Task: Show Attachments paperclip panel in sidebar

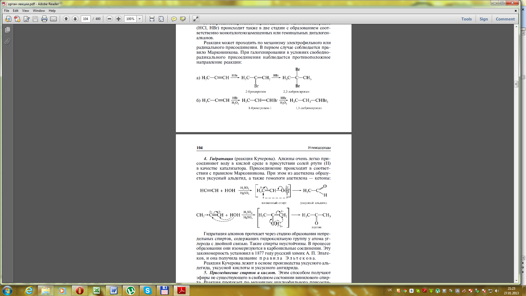Action: pos(7,41)
